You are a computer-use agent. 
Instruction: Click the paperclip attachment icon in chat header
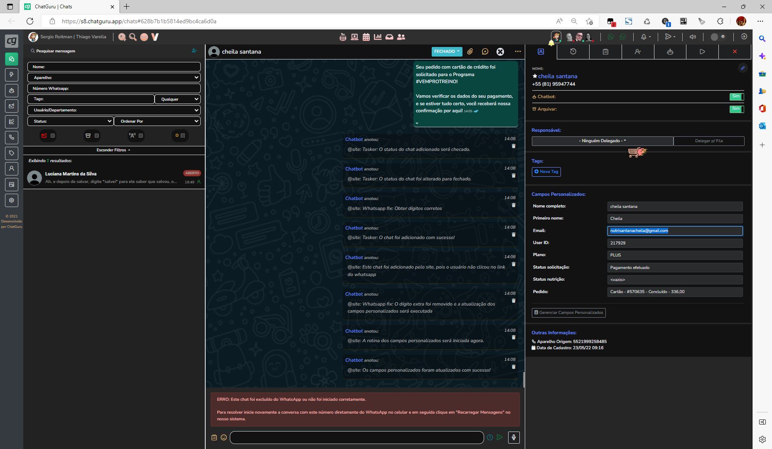[470, 52]
